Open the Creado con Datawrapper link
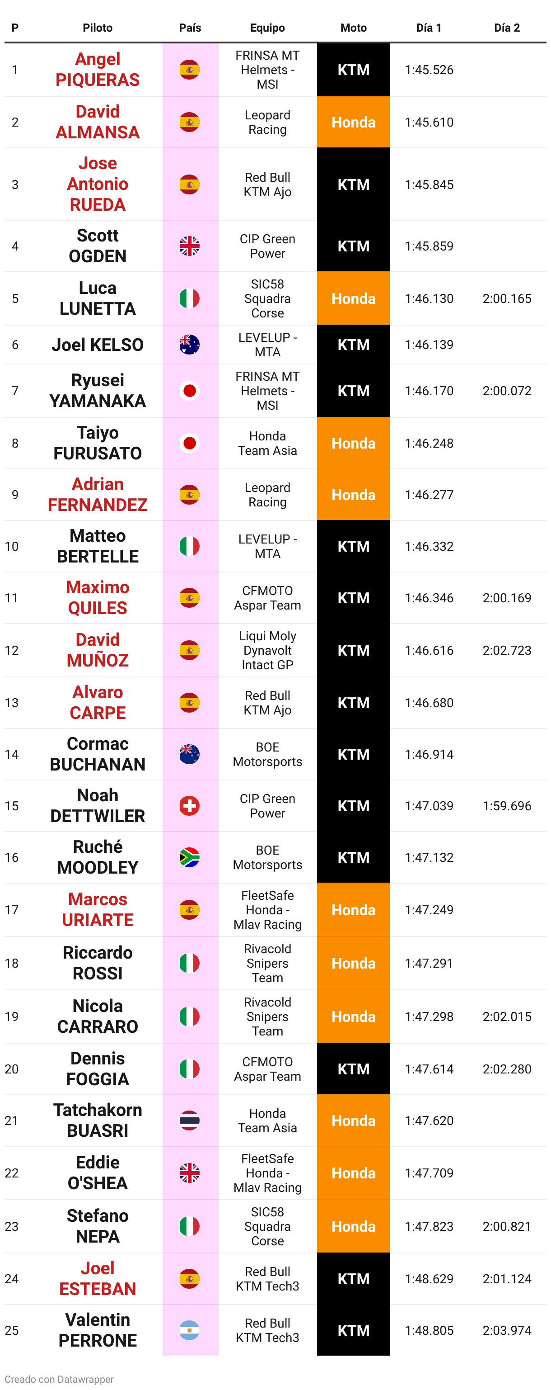Image resolution: width=551 pixels, height=1390 pixels. pos(59,1379)
